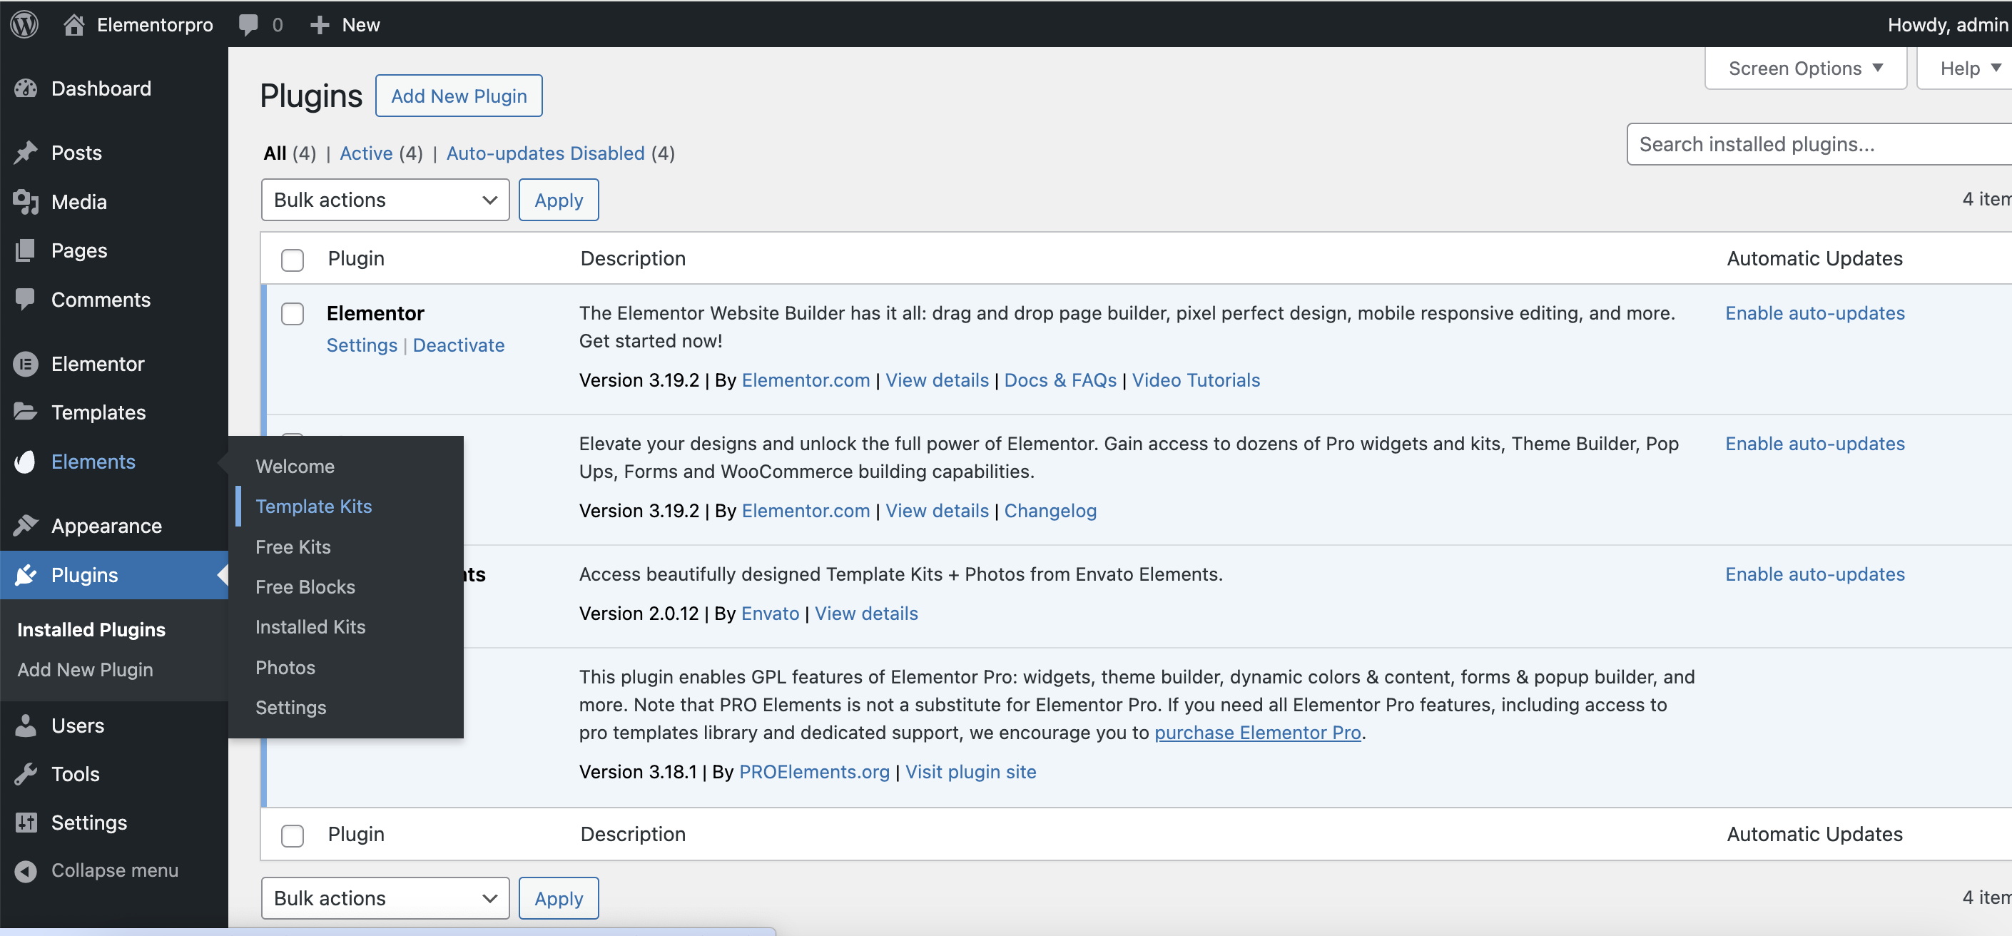
Task: Open the top Bulk actions dropdown
Action: click(x=385, y=200)
